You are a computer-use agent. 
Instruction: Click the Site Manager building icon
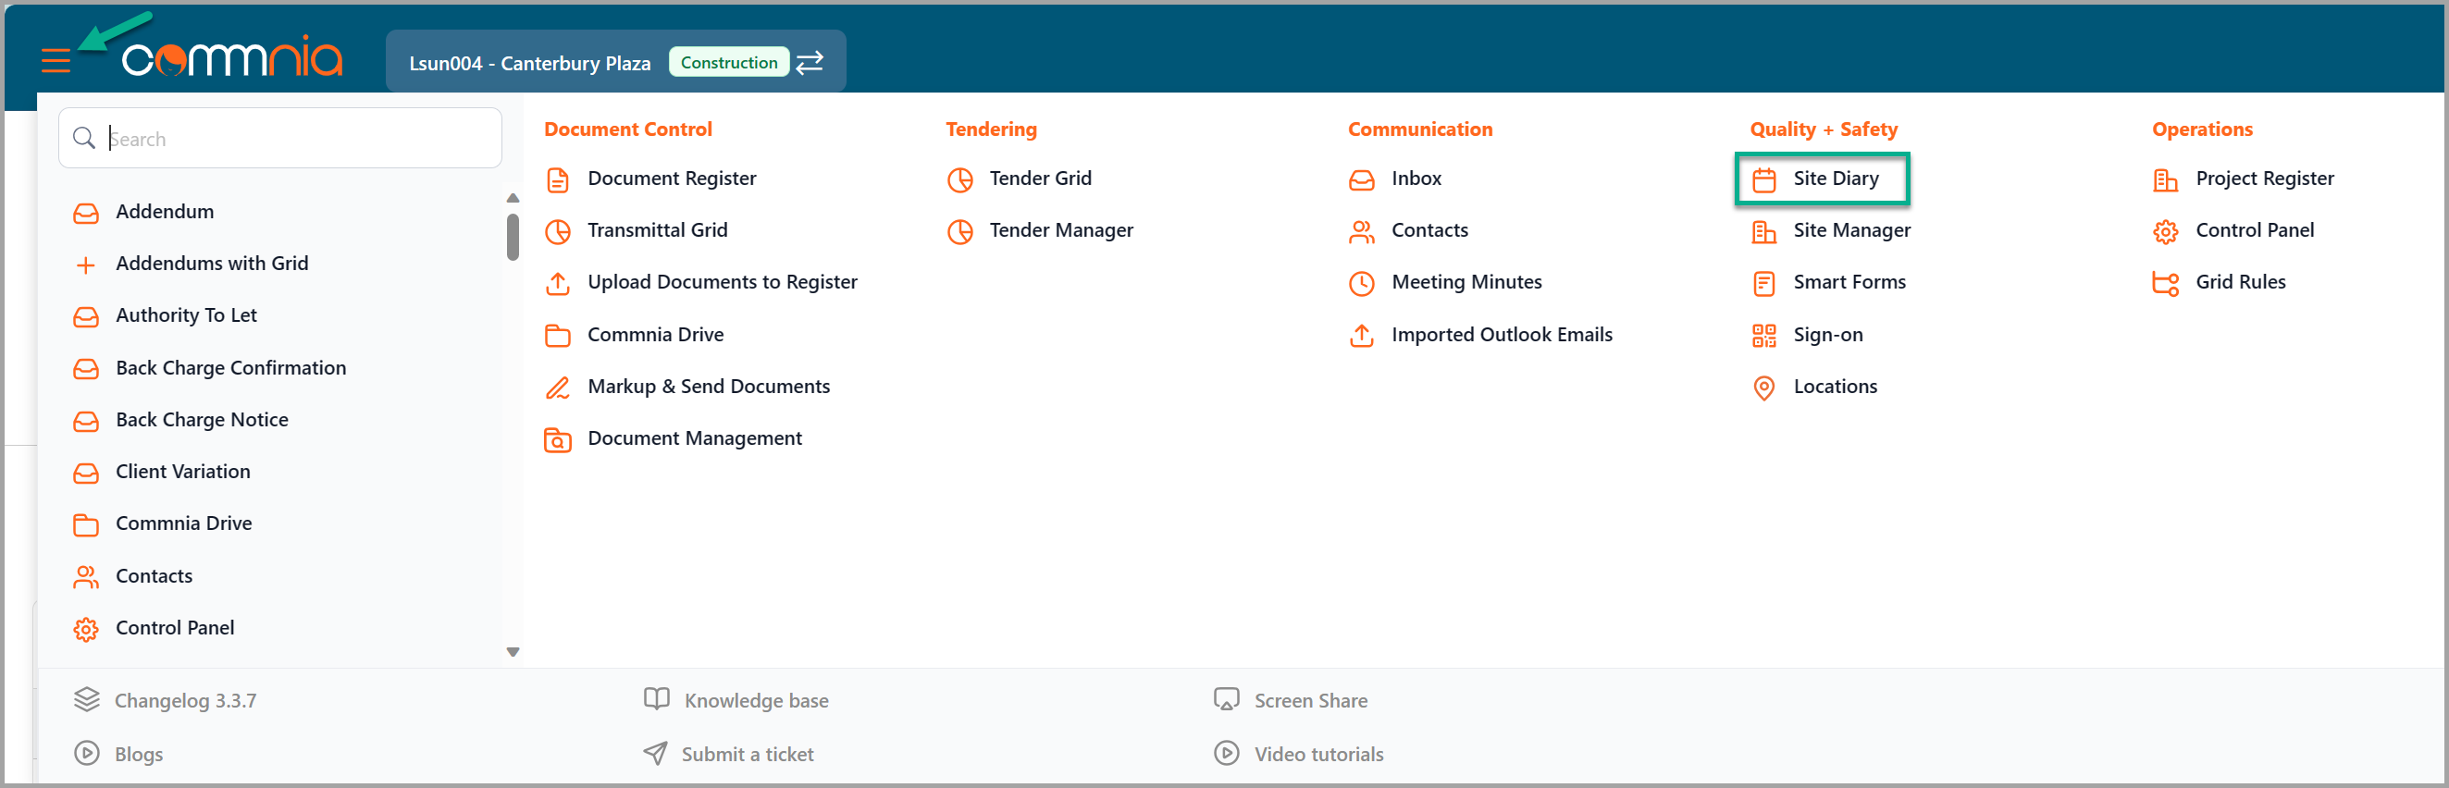pos(1764,232)
